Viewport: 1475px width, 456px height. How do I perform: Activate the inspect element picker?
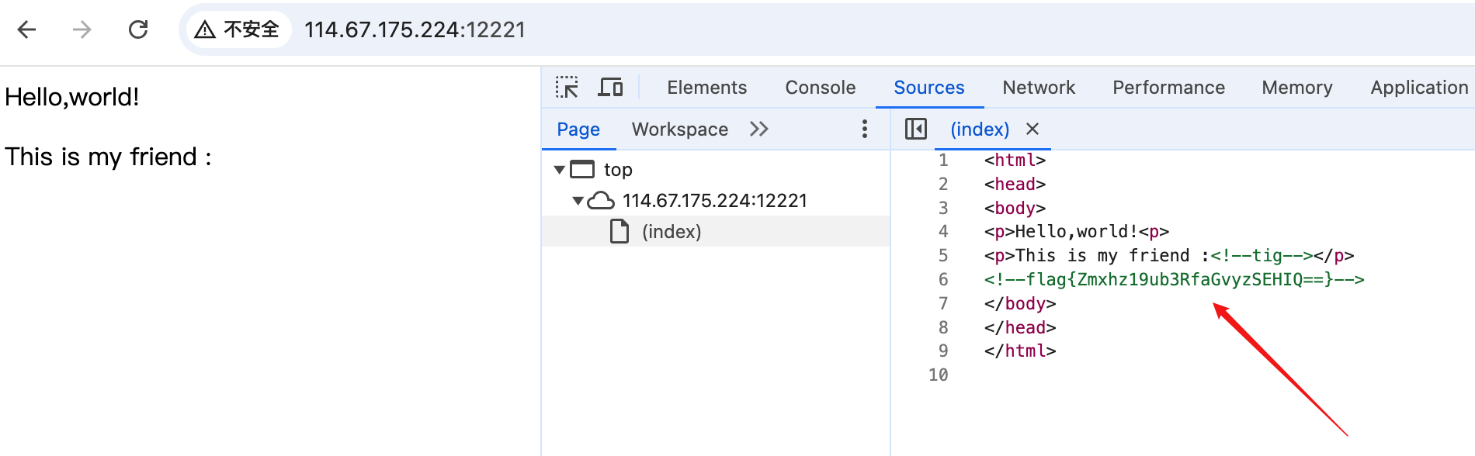coord(567,87)
